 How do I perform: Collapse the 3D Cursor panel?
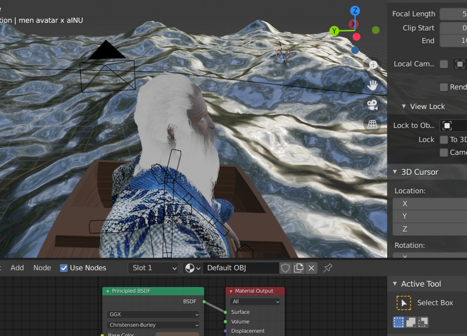point(395,172)
